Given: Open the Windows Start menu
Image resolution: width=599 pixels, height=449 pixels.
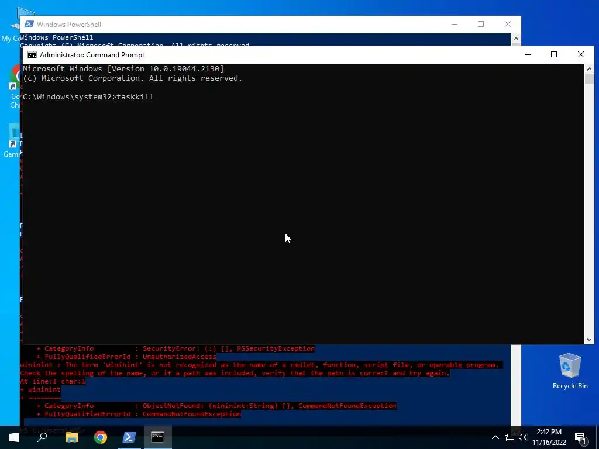Looking at the screenshot, I should coord(14,437).
